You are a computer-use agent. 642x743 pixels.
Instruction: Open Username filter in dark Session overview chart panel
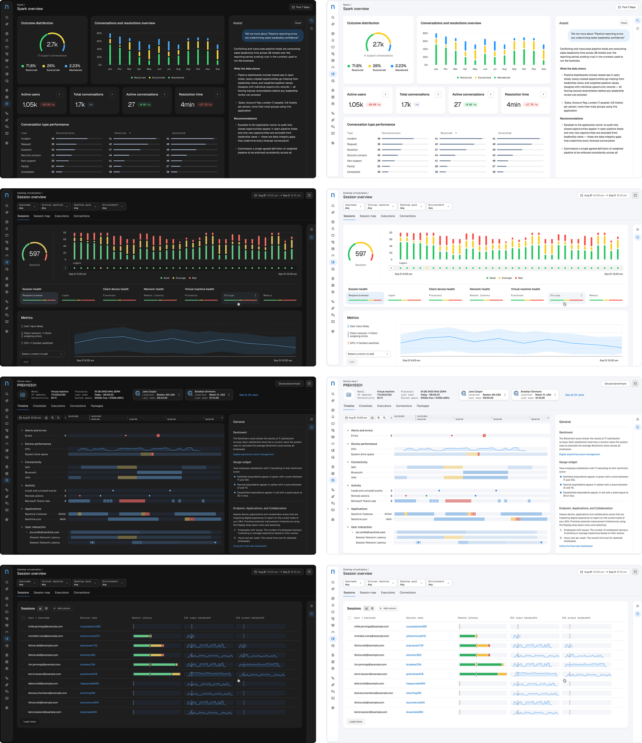click(x=28, y=206)
